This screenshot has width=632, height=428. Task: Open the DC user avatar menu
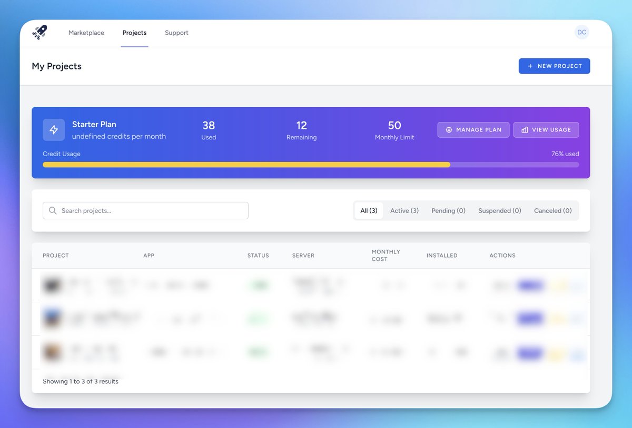[581, 32]
